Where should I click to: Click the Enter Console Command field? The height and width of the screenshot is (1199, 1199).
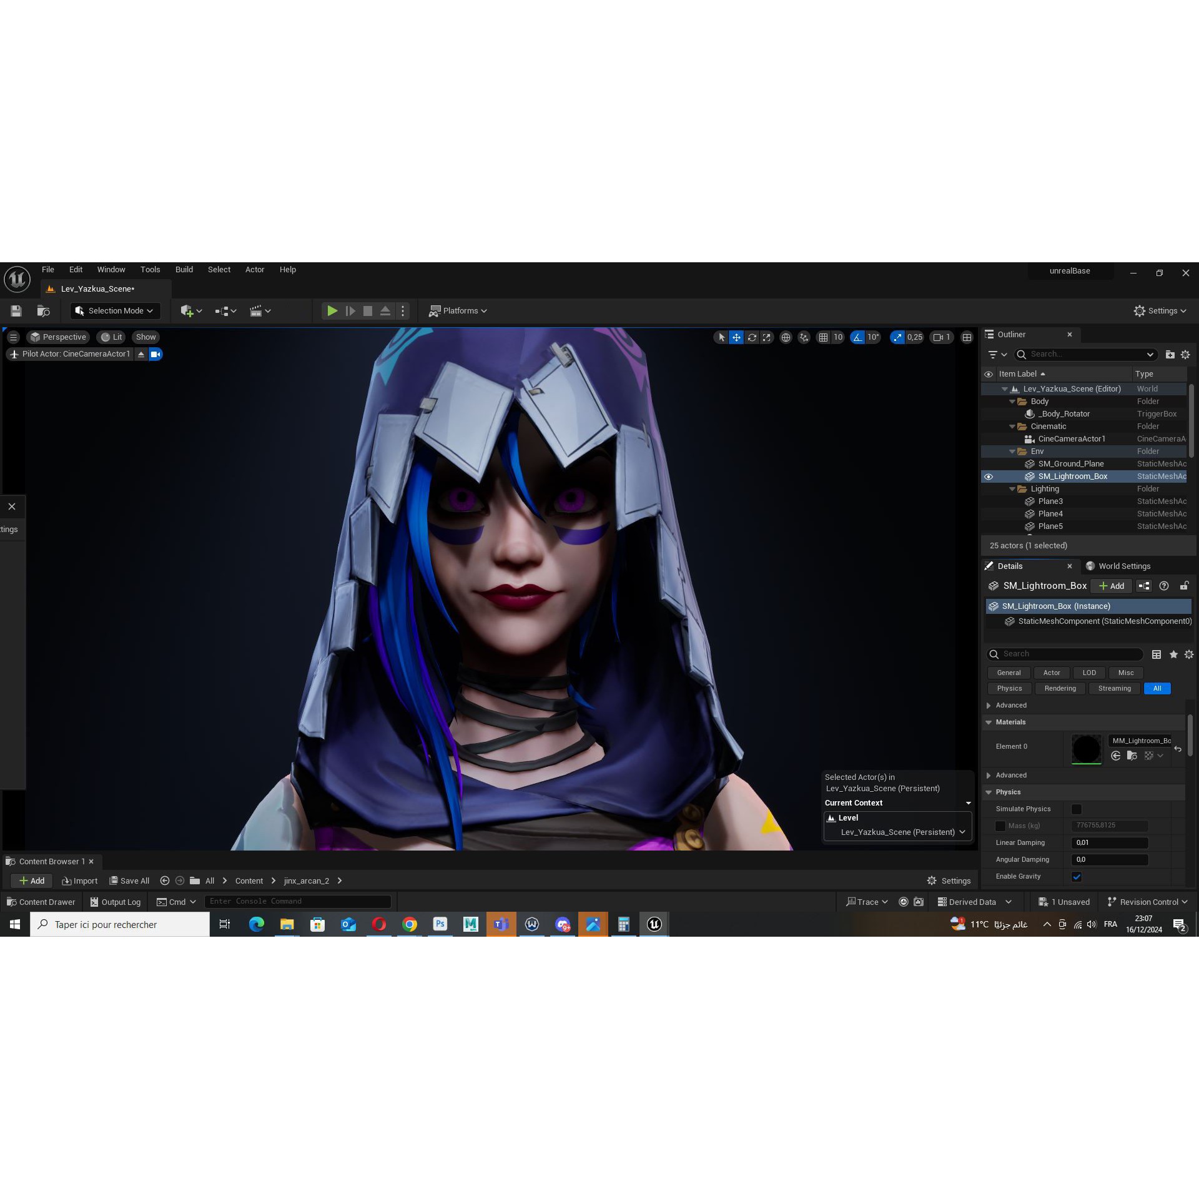tap(298, 902)
